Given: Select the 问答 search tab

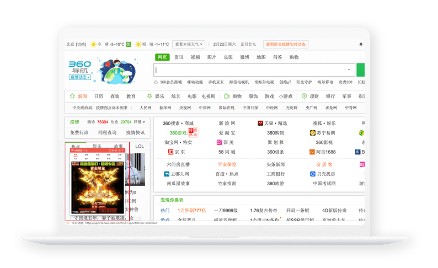Looking at the screenshot, I should pyautogui.click(x=277, y=57).
